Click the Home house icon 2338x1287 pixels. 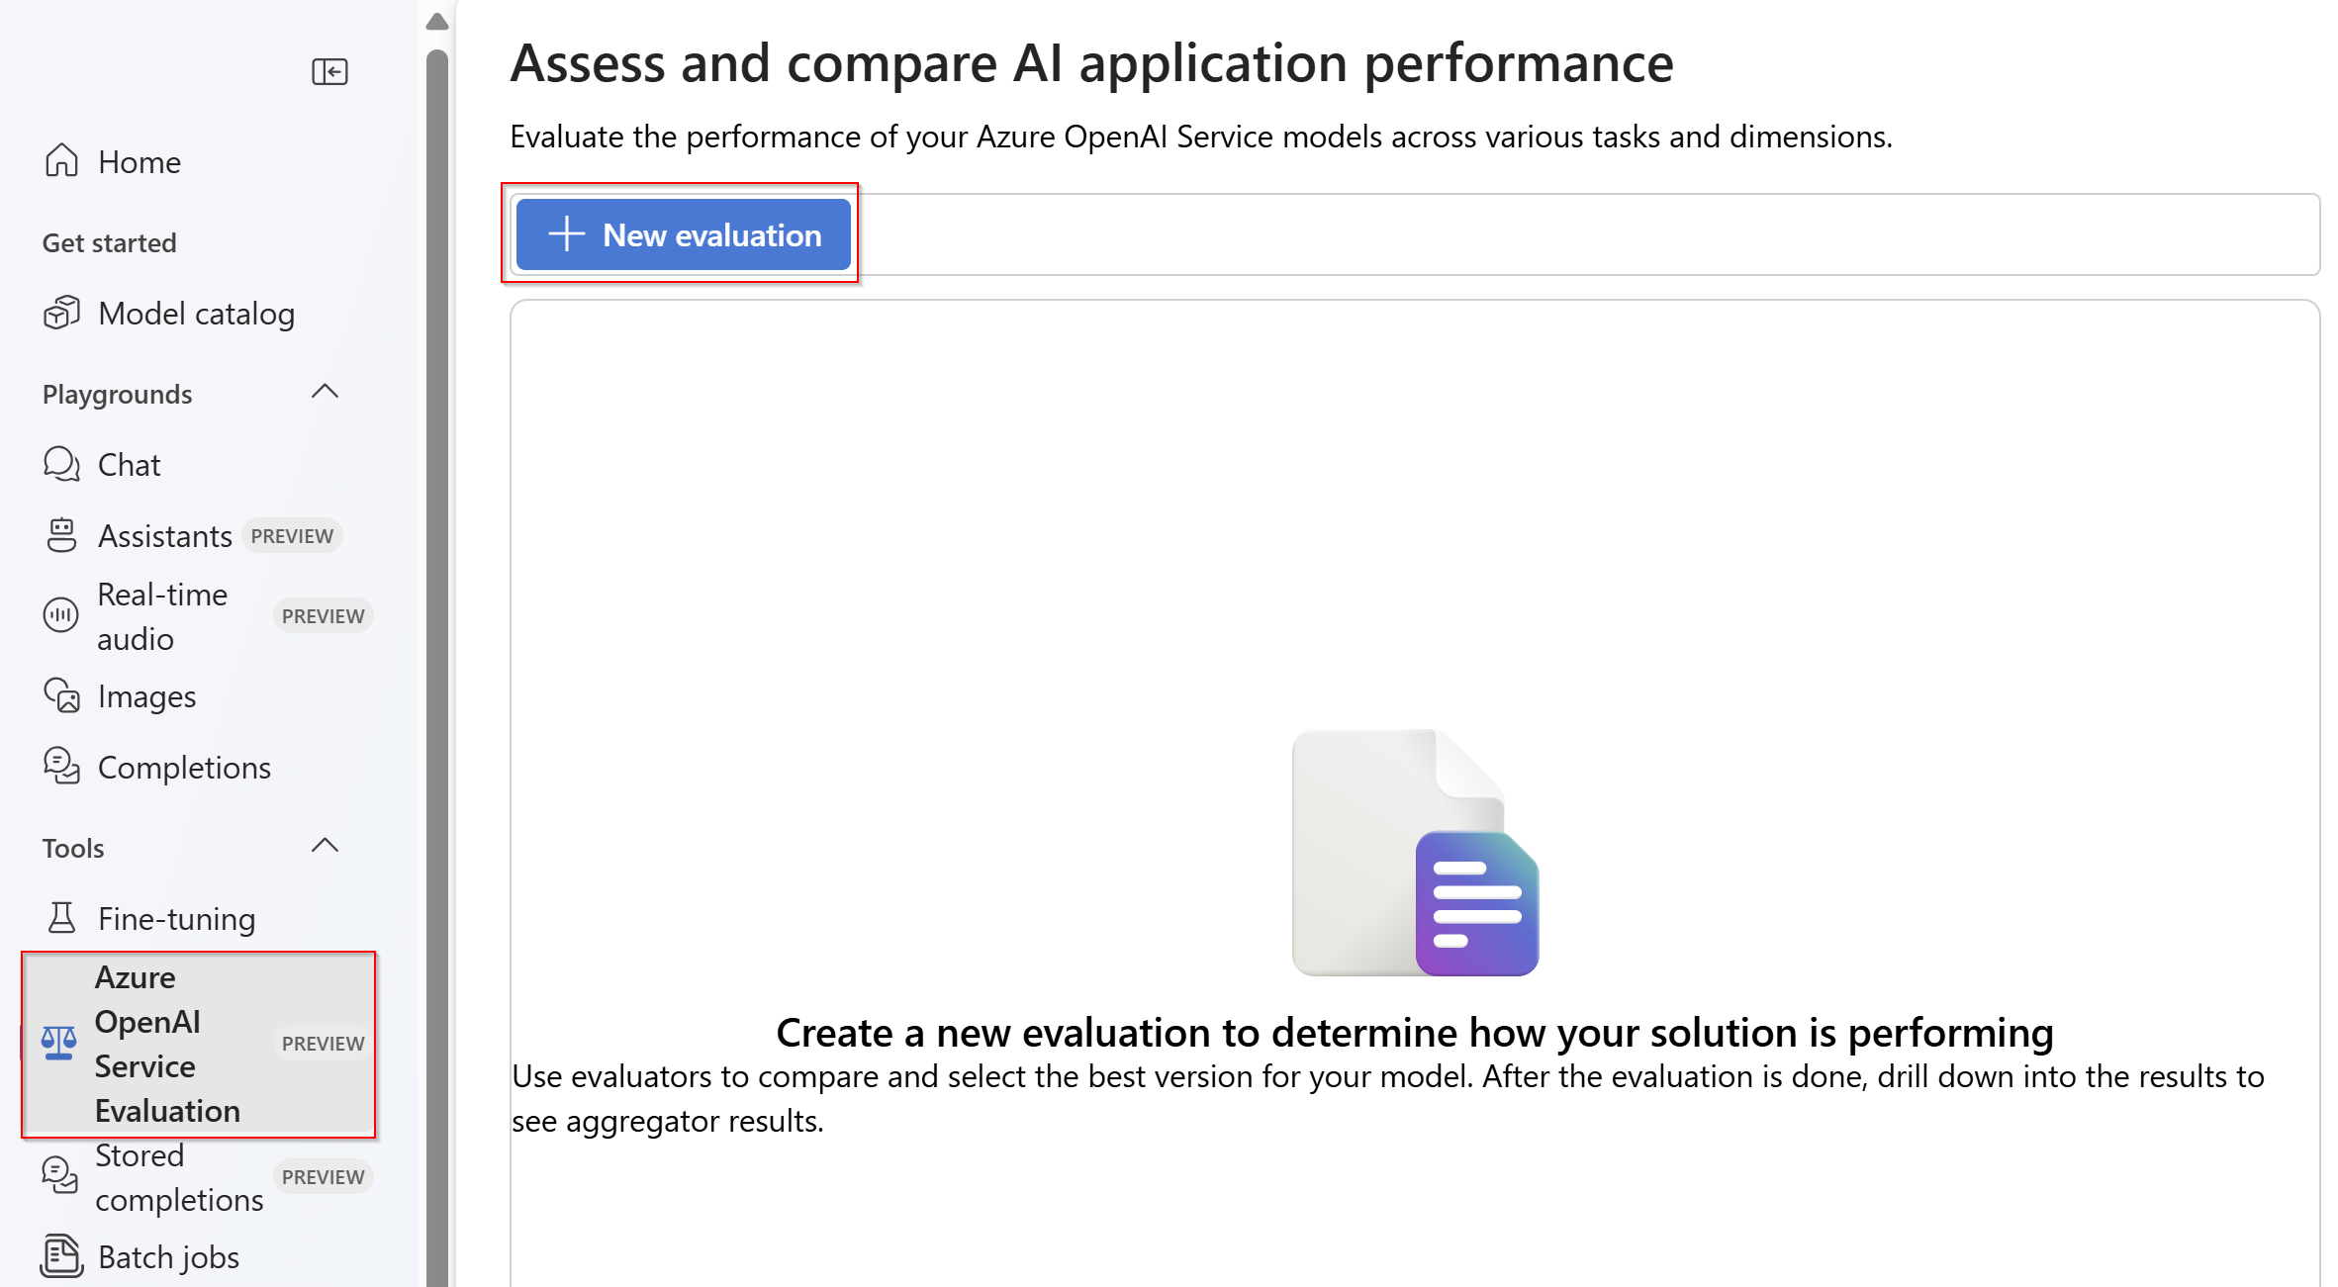[x=61, y=161]
